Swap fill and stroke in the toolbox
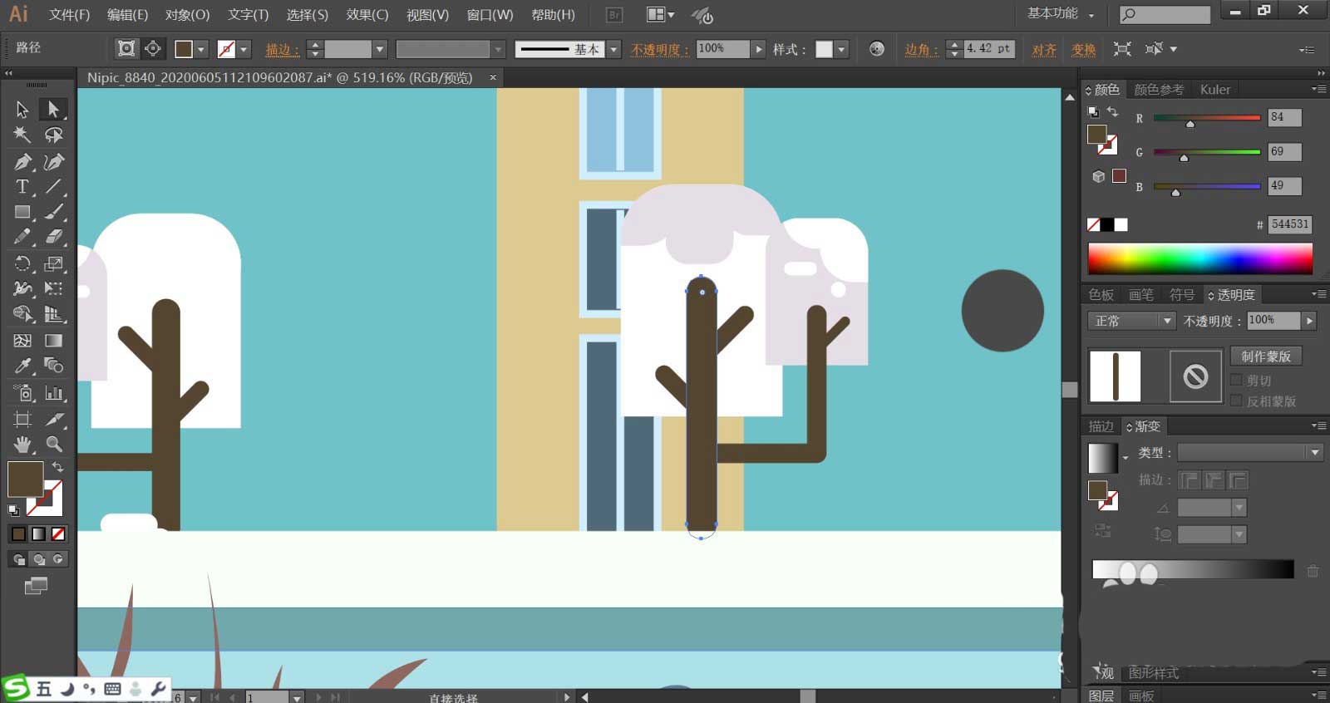The width and height of the screenshot is (1330, 703). (x=57, y=468)
